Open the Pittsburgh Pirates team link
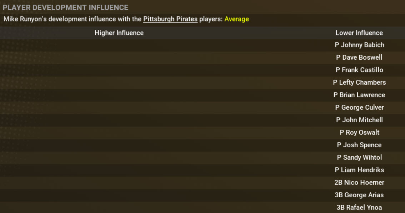405x213 pixels. coord(170,19)
